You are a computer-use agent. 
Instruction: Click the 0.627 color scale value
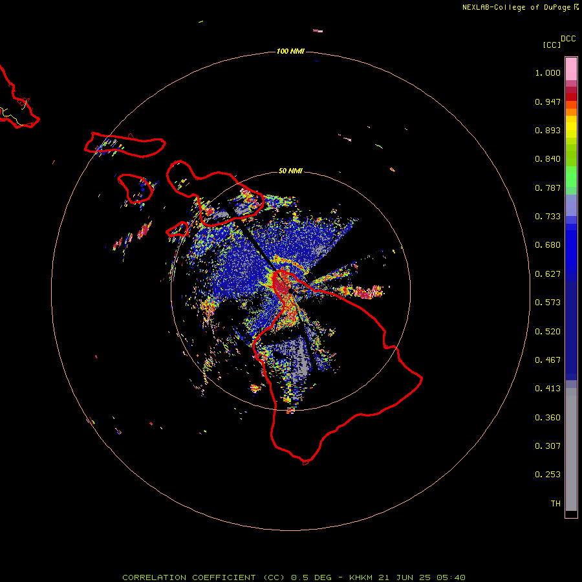(x=548, y=274)
